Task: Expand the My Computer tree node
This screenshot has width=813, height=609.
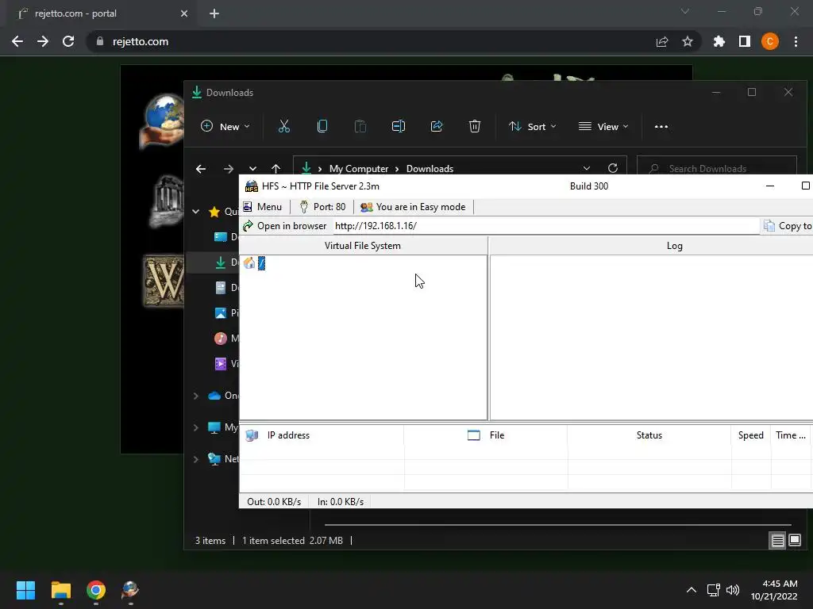Action: coord(196,427)
